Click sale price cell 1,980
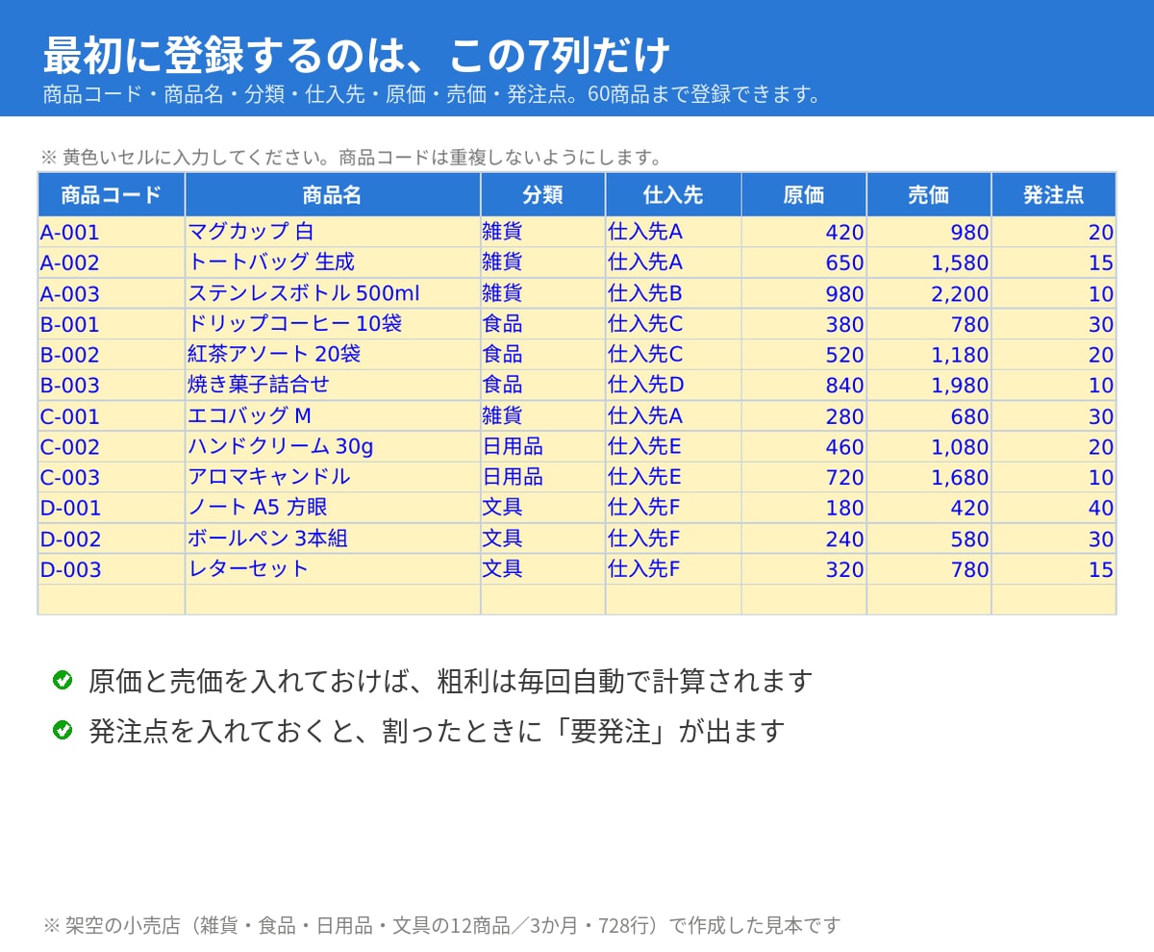This screenshot has height=952, width=1154. pyautogui.click(x=929, y=386)
